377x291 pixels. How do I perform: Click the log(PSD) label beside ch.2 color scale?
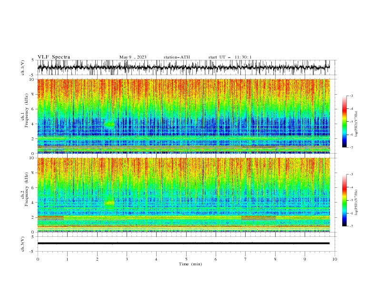(356, 203)
